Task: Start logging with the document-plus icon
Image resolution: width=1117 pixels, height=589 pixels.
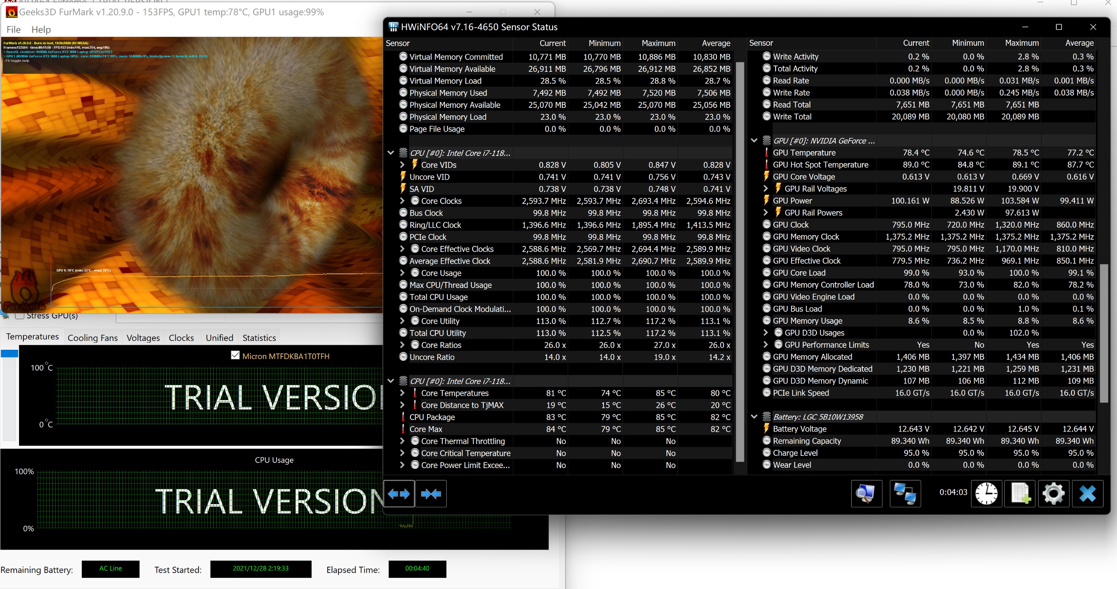Action: (x=1020, y=493)
